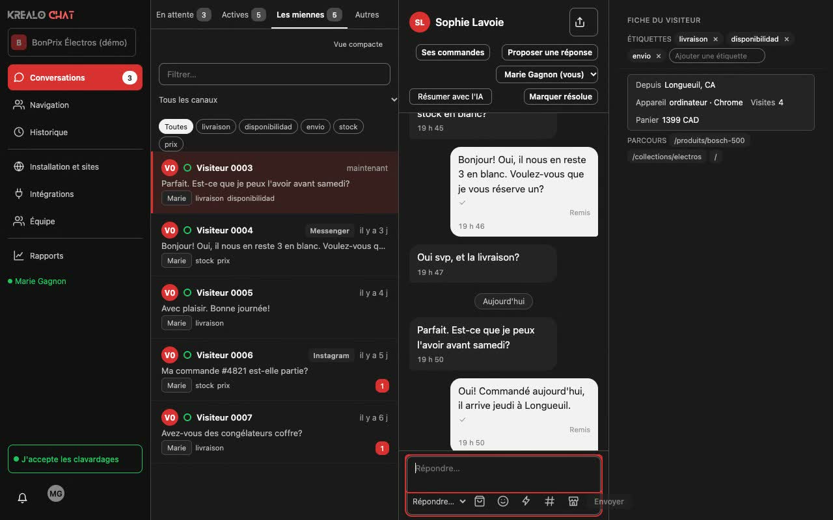Click the Ajouter une étiquette input

click(x=717, y=56)
